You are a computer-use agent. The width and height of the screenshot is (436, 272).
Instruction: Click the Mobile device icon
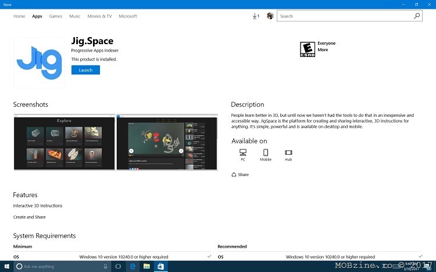coord(266,155)
